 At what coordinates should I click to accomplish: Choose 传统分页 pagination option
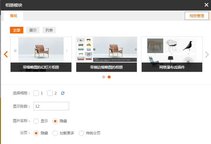click(81, 133)
